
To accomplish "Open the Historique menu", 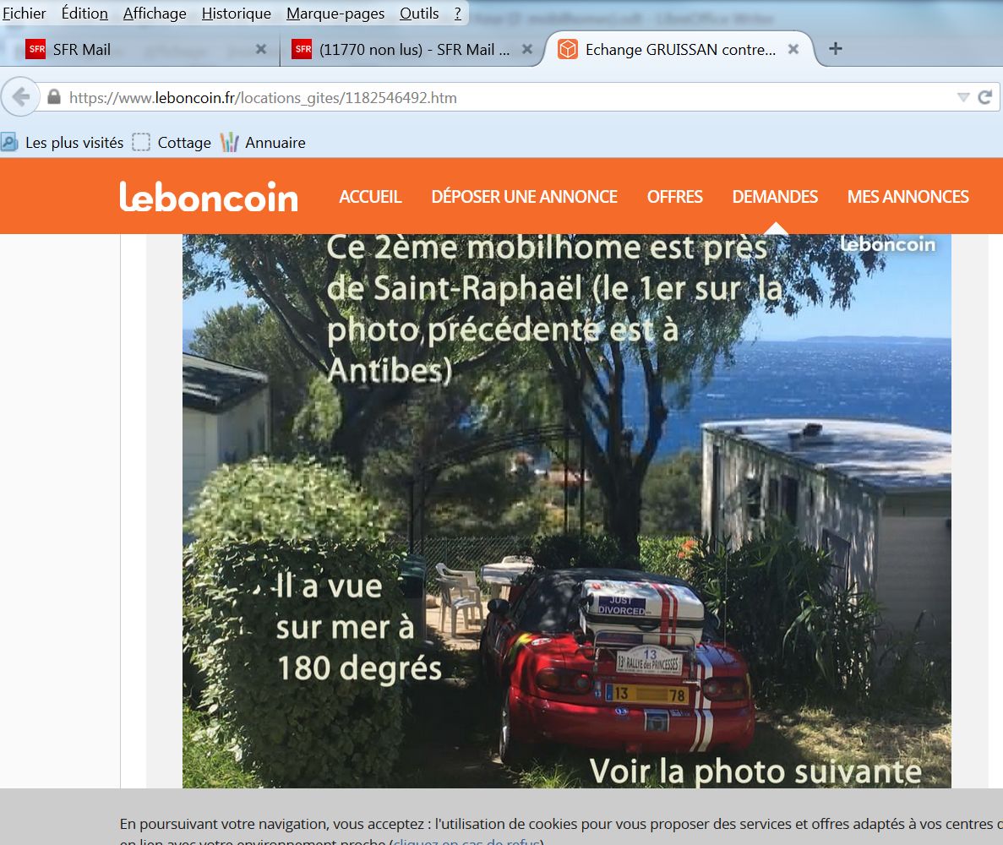I will point(236,14).
